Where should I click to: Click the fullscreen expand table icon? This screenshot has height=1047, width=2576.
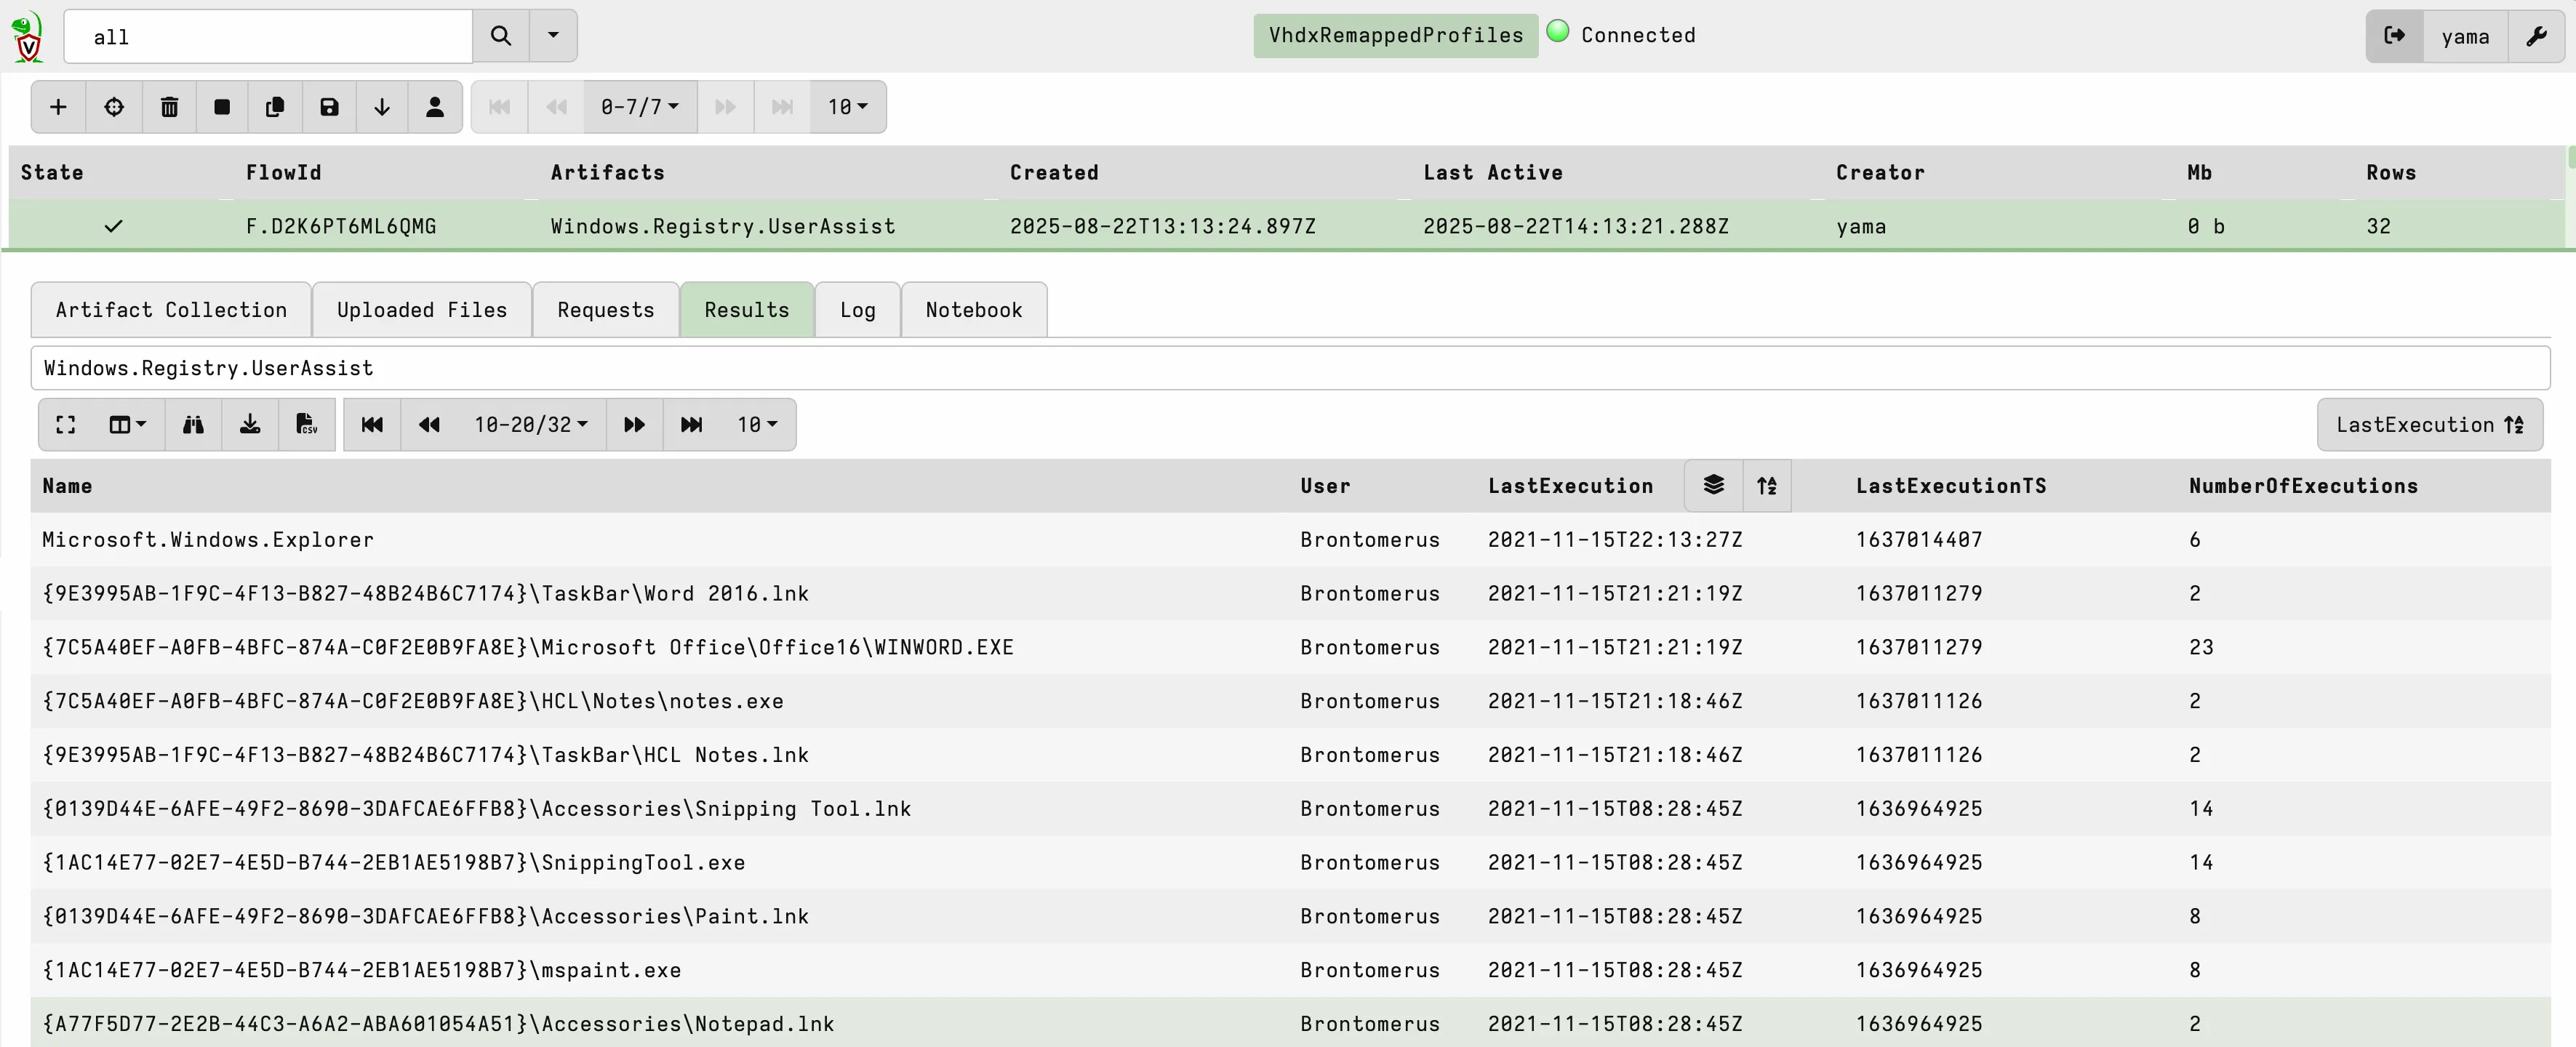tap(66, 425)
